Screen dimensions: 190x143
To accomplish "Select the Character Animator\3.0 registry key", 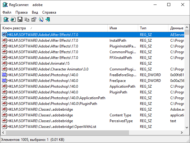I will [48, 69].
